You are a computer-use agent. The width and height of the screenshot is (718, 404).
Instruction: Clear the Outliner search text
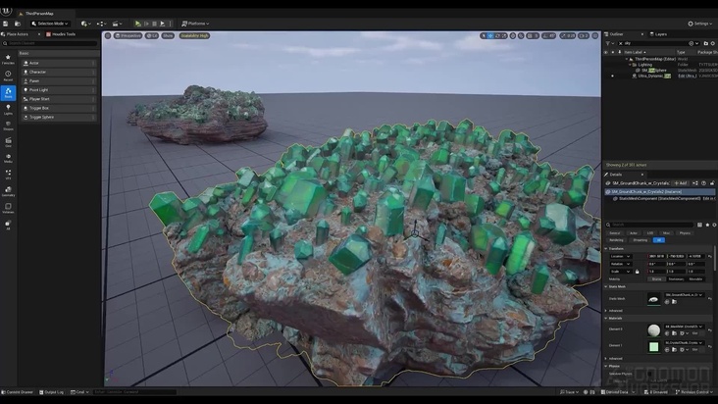[x=621, y=43]
